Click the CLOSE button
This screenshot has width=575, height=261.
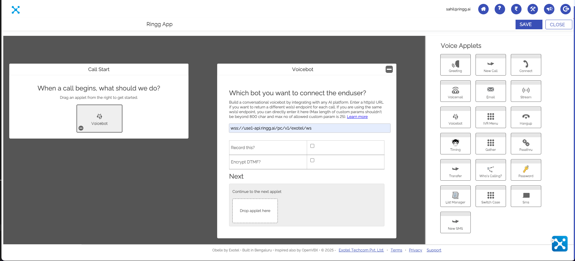[559, 24]
